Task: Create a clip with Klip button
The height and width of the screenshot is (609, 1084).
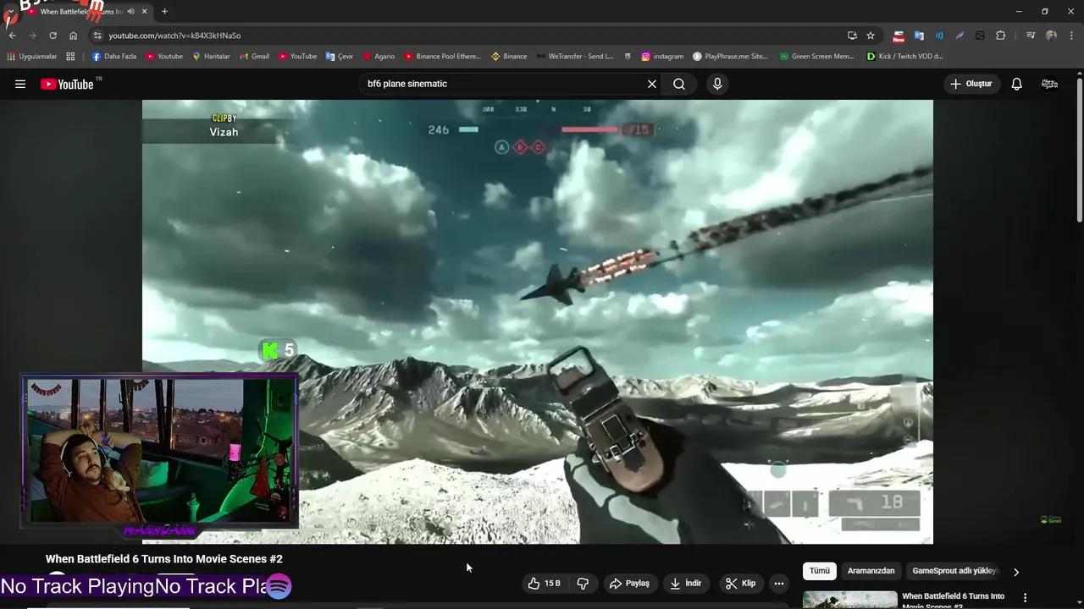Action: click(740, 584)
